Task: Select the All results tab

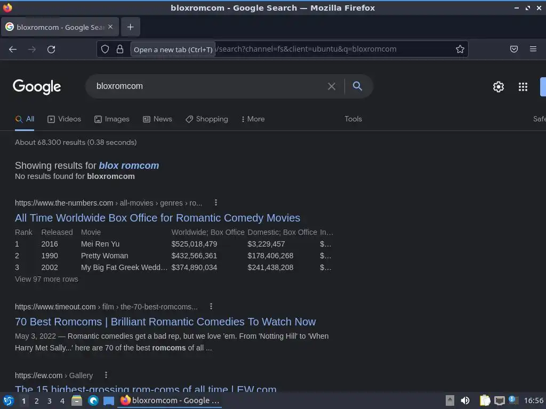Action: point(25,119)
